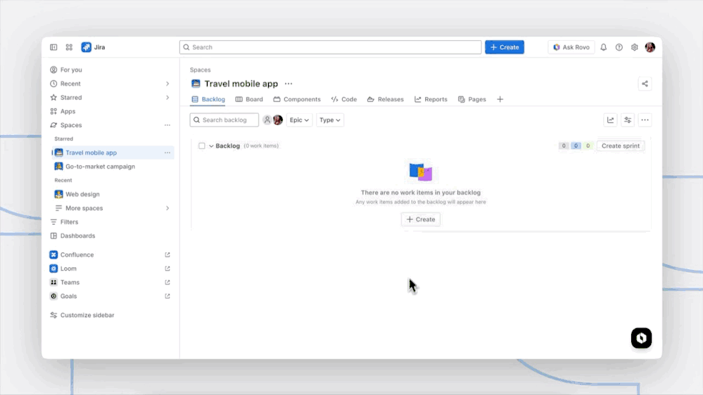Filter by the unassigned avatar icon
This screenshot has width=703, height=395.
[267, 120]
